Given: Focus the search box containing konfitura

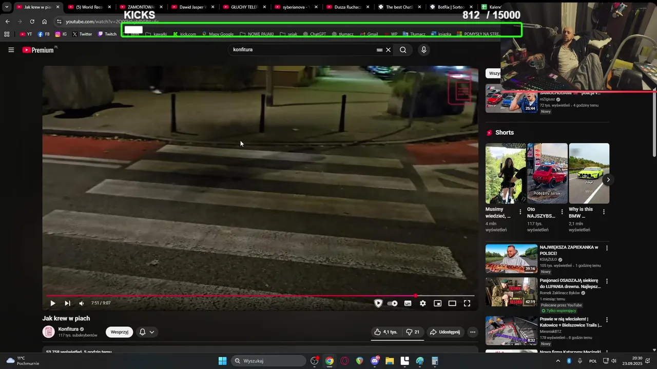Looking at the screenshot, I should tap(303, 50).
